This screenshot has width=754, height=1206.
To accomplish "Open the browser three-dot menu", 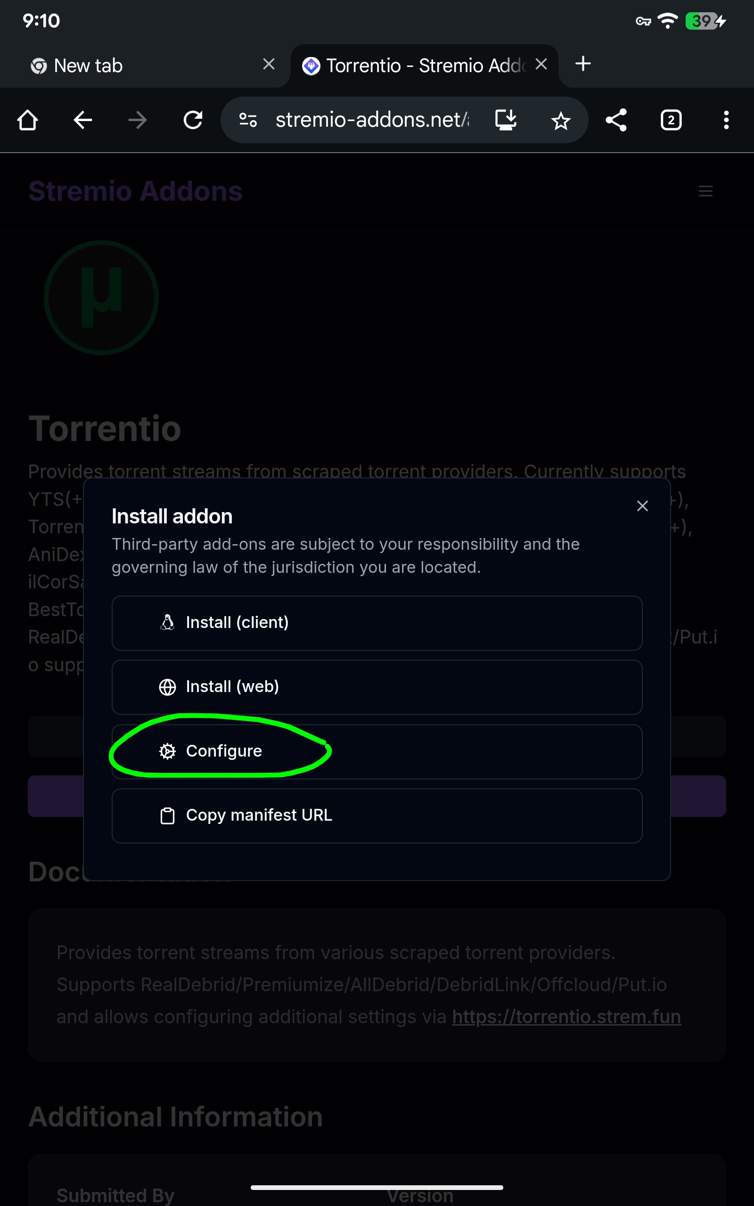I will pos(726,120).
